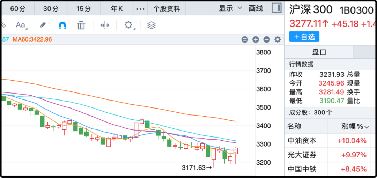Open more periods via the ellipsis tab
Viewport: 377px width, 178px height.
pos(140,9)
